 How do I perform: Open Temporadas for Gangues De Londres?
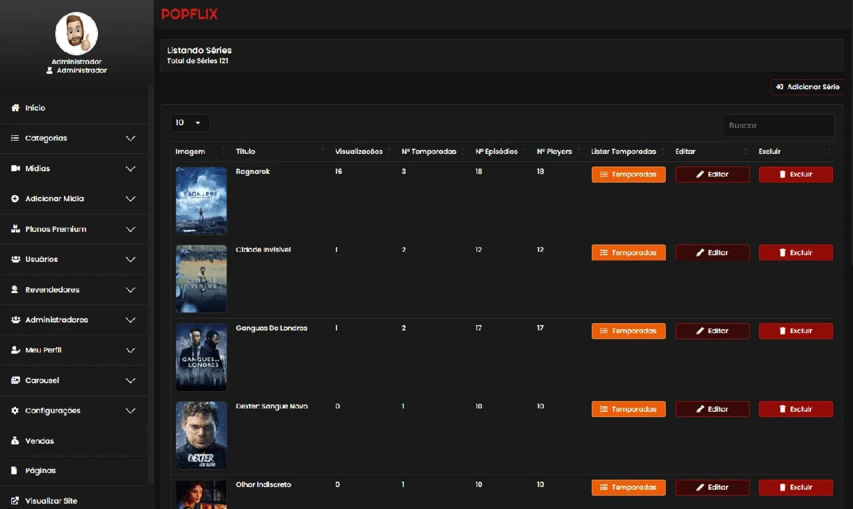pyautogui.click(x=628, y=331)
